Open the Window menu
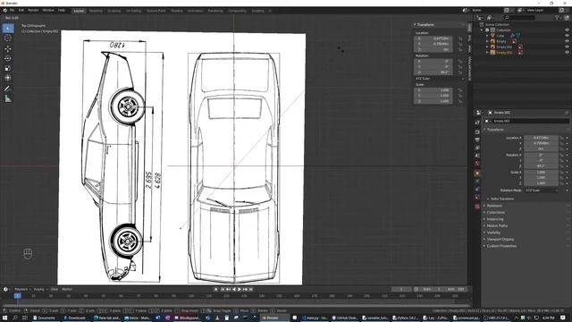Viewport: 572px width, 322px height. tap(48, 10)
